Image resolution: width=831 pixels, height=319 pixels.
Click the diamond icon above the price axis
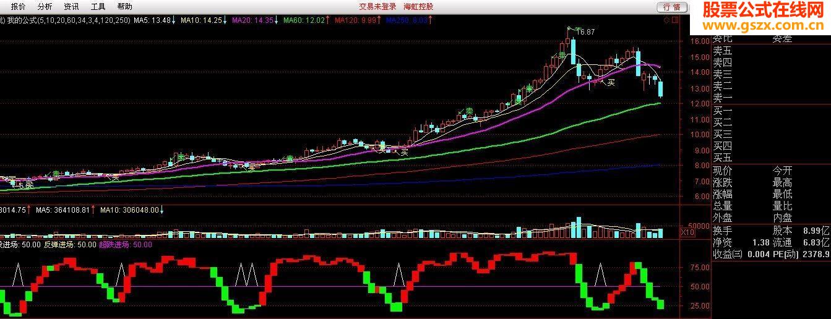(666, 20)
